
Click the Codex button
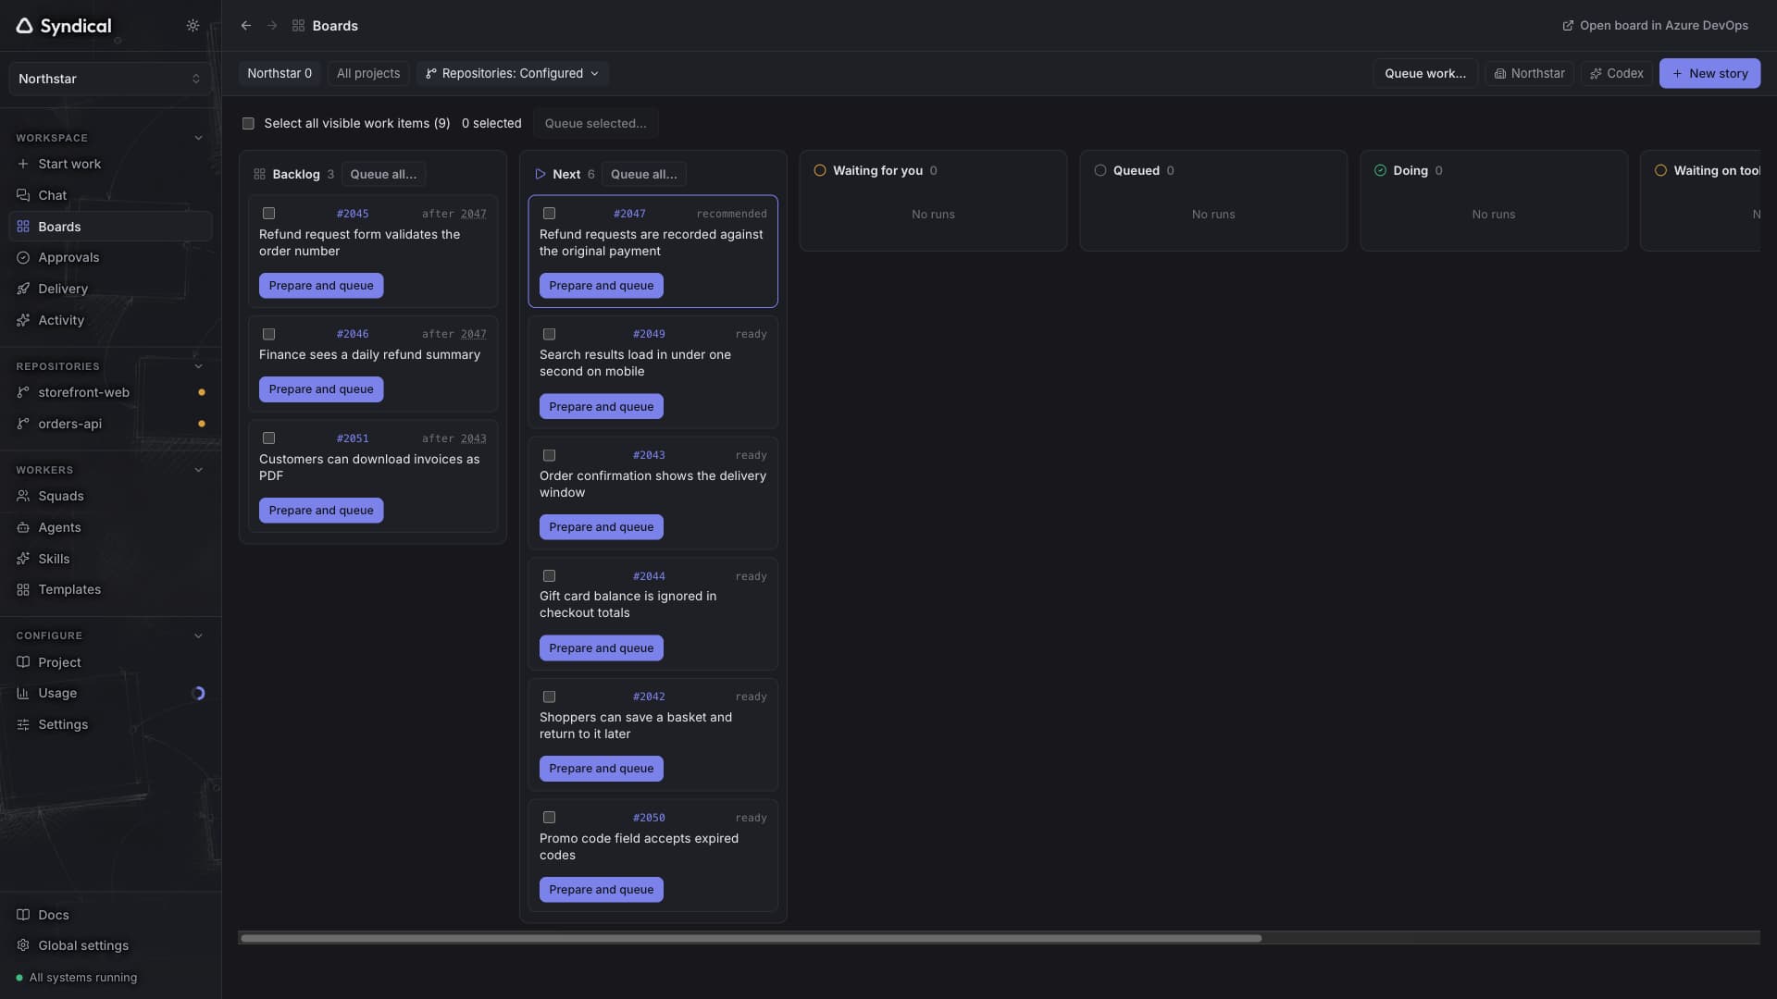point(1616,73)
